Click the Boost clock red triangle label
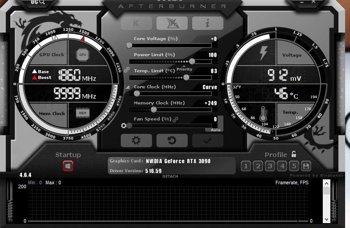 (42, 78)
